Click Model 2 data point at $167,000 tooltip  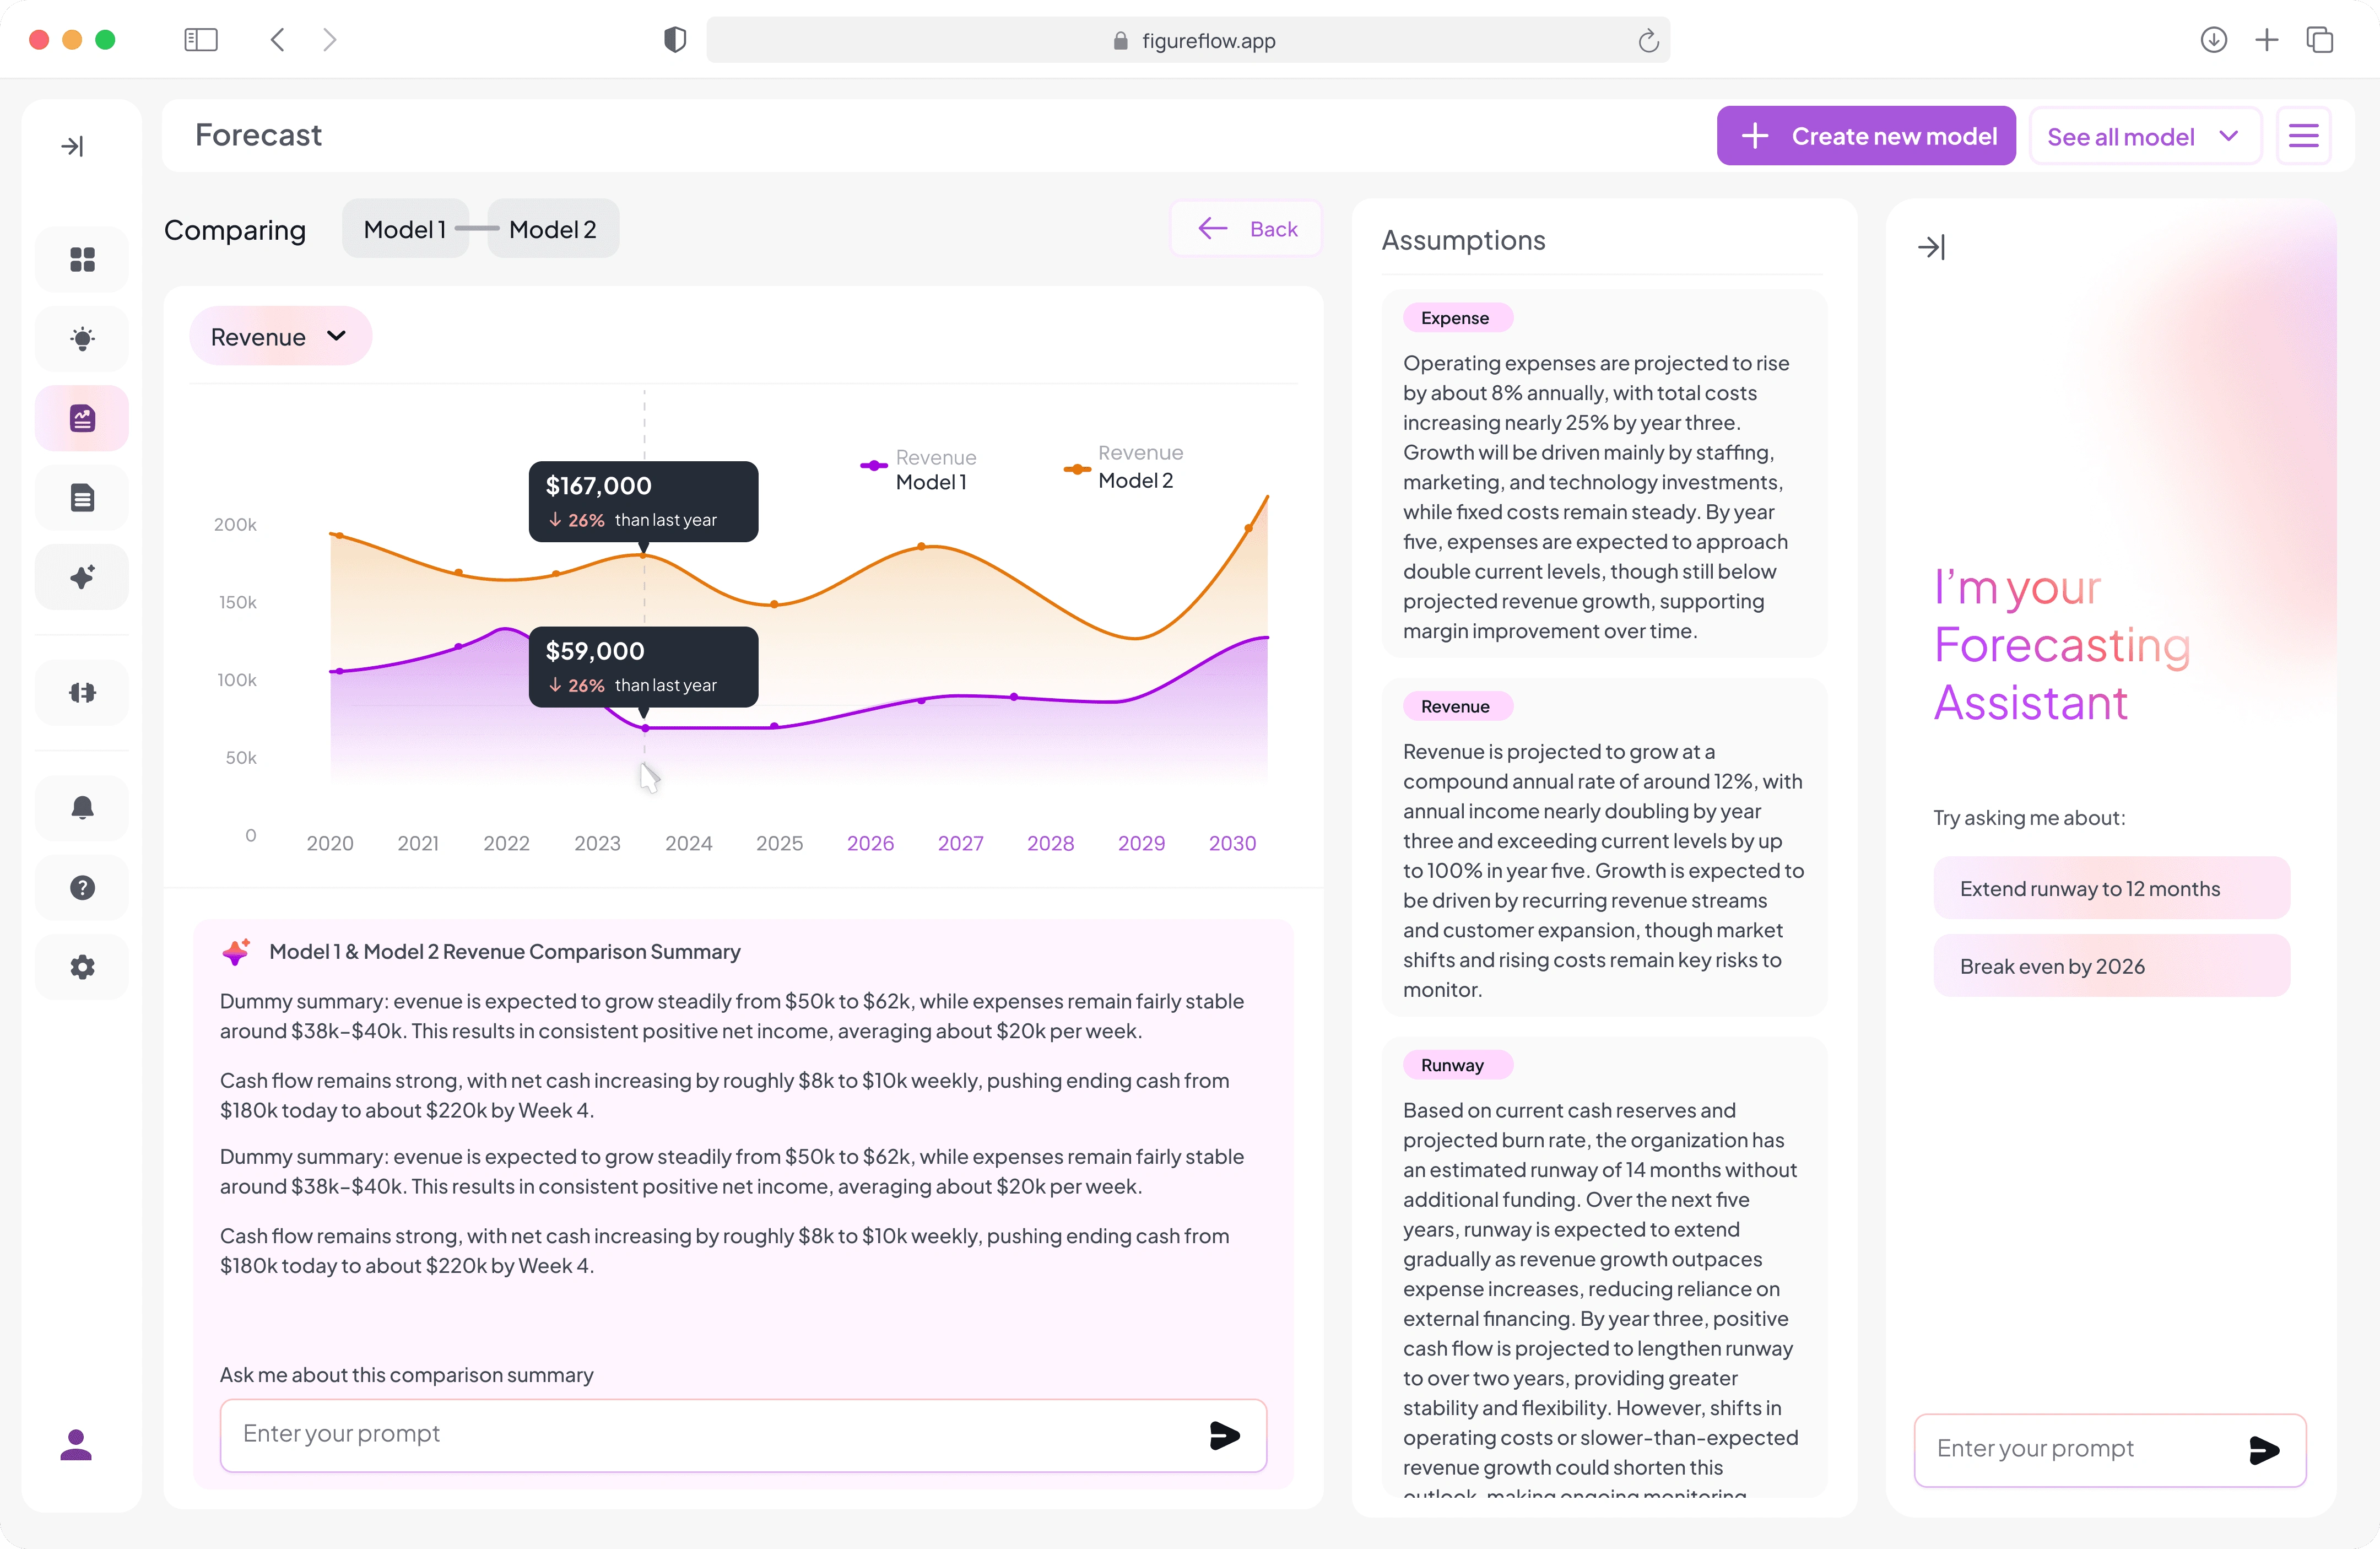[644, 555]
